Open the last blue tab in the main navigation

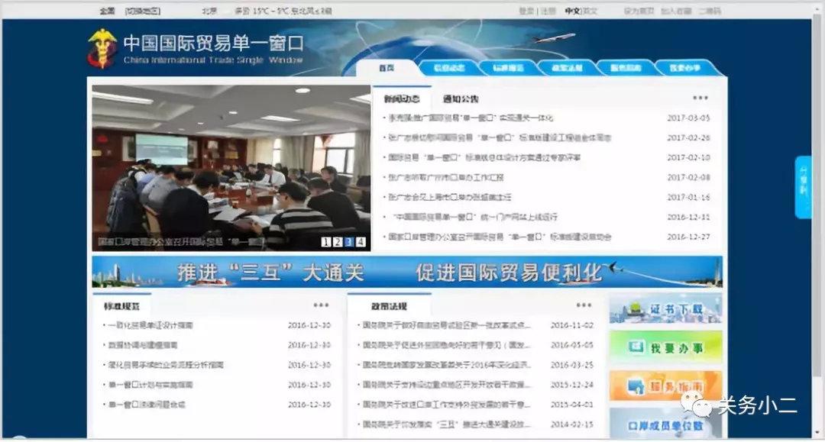click(x=684, y=68)
